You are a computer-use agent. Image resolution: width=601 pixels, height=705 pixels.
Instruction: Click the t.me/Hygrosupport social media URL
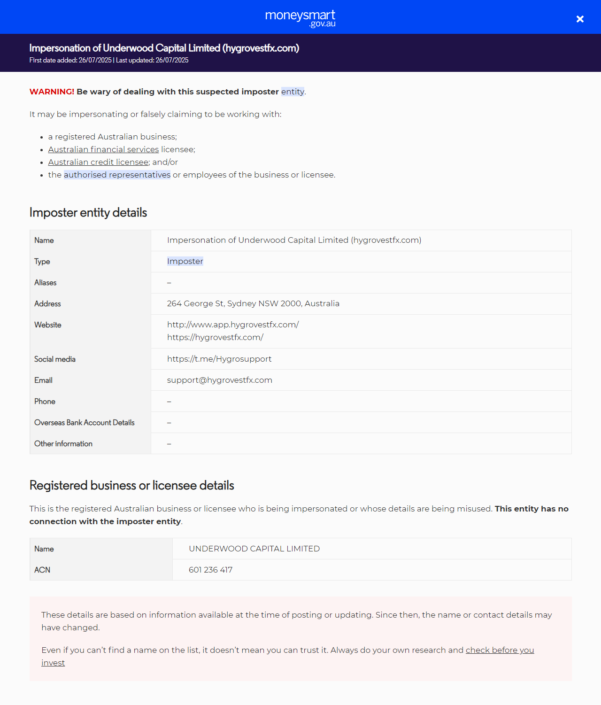219,359
